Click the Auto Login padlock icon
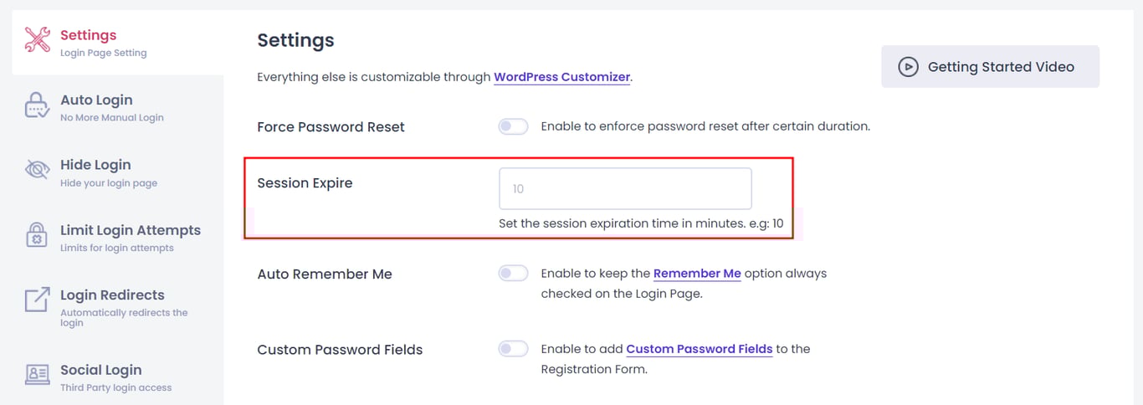The width and height of the screenshot is (1143, 405). [37, 105]
